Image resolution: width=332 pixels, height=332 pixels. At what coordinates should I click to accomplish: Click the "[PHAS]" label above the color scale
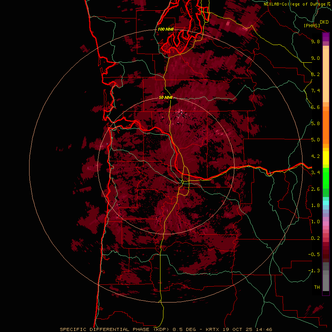[312, 25]
